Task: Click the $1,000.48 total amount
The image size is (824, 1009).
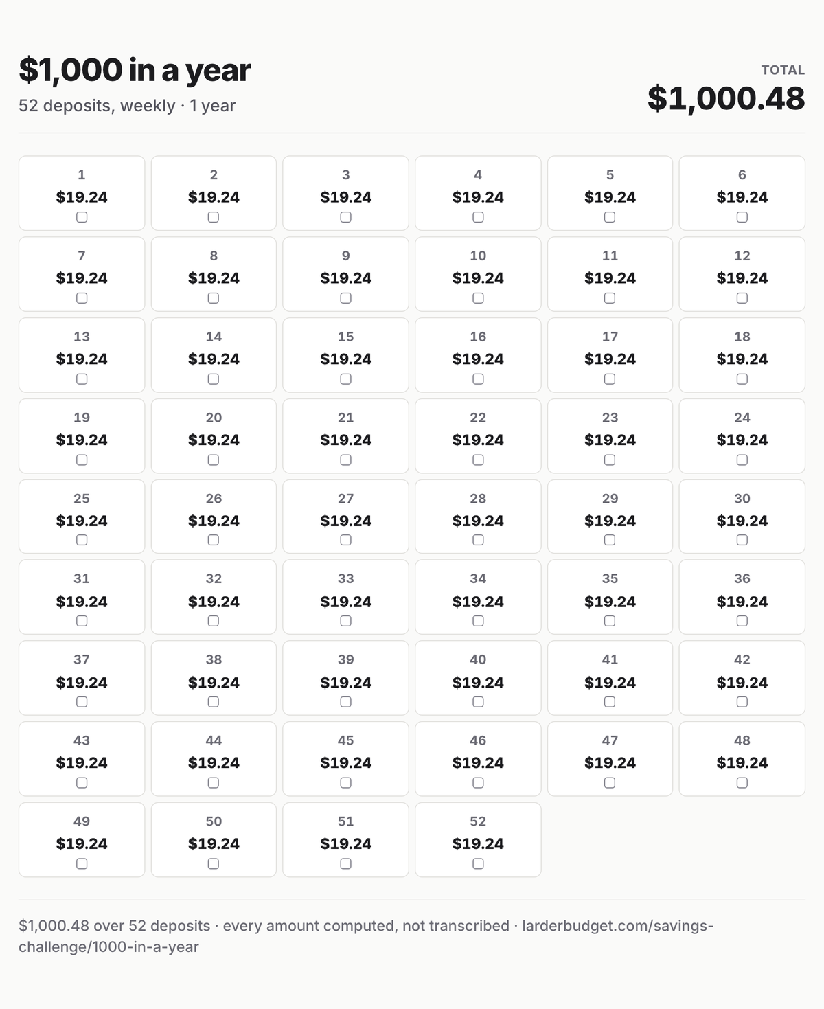Action: coord(726,98)
